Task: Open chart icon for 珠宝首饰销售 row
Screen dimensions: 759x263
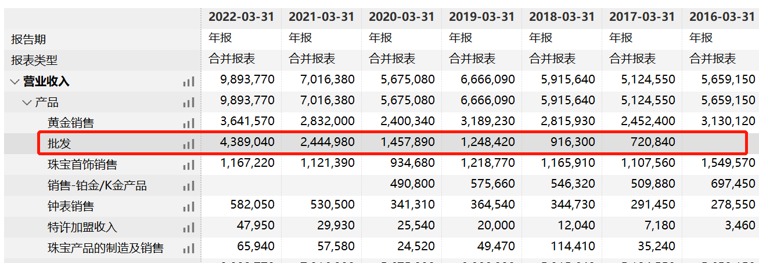Action: pos(188,165)
